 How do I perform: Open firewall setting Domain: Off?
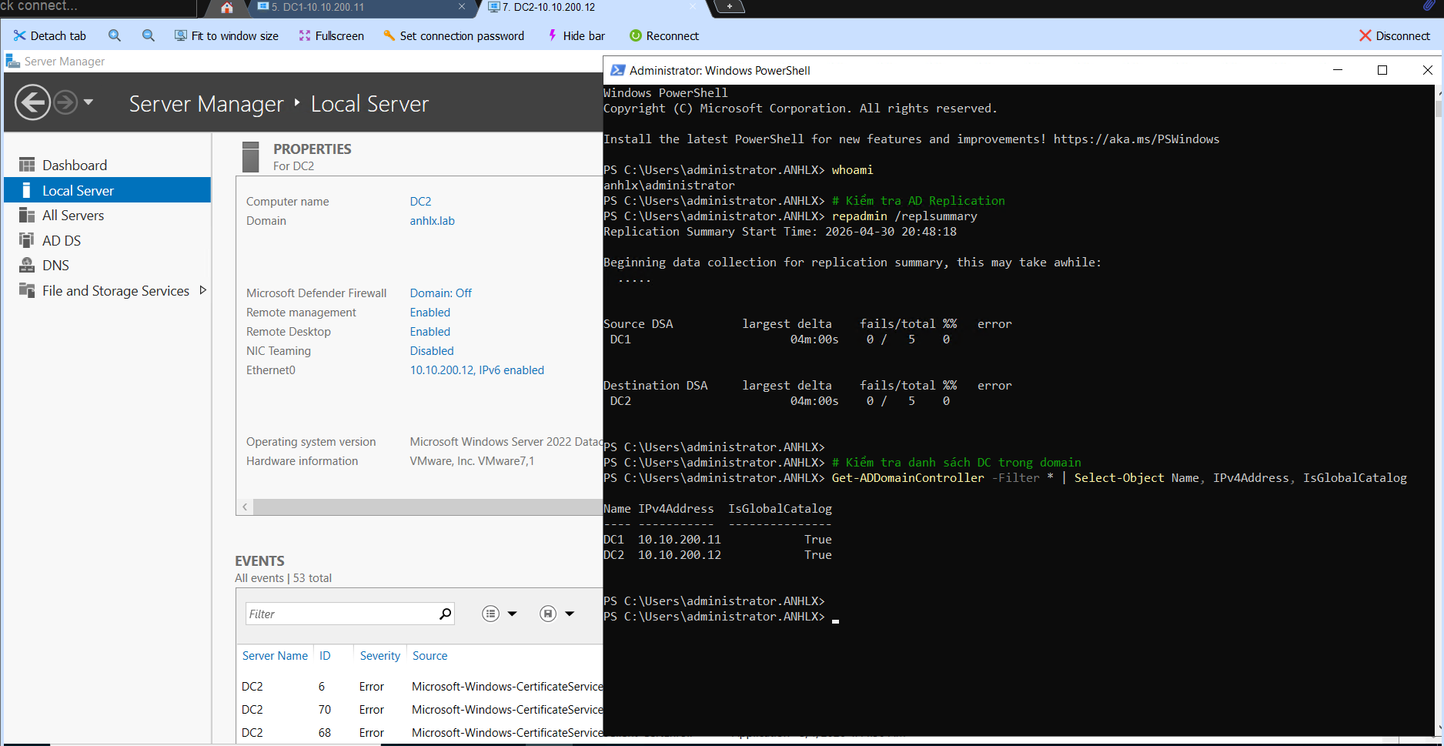[440, 293]
